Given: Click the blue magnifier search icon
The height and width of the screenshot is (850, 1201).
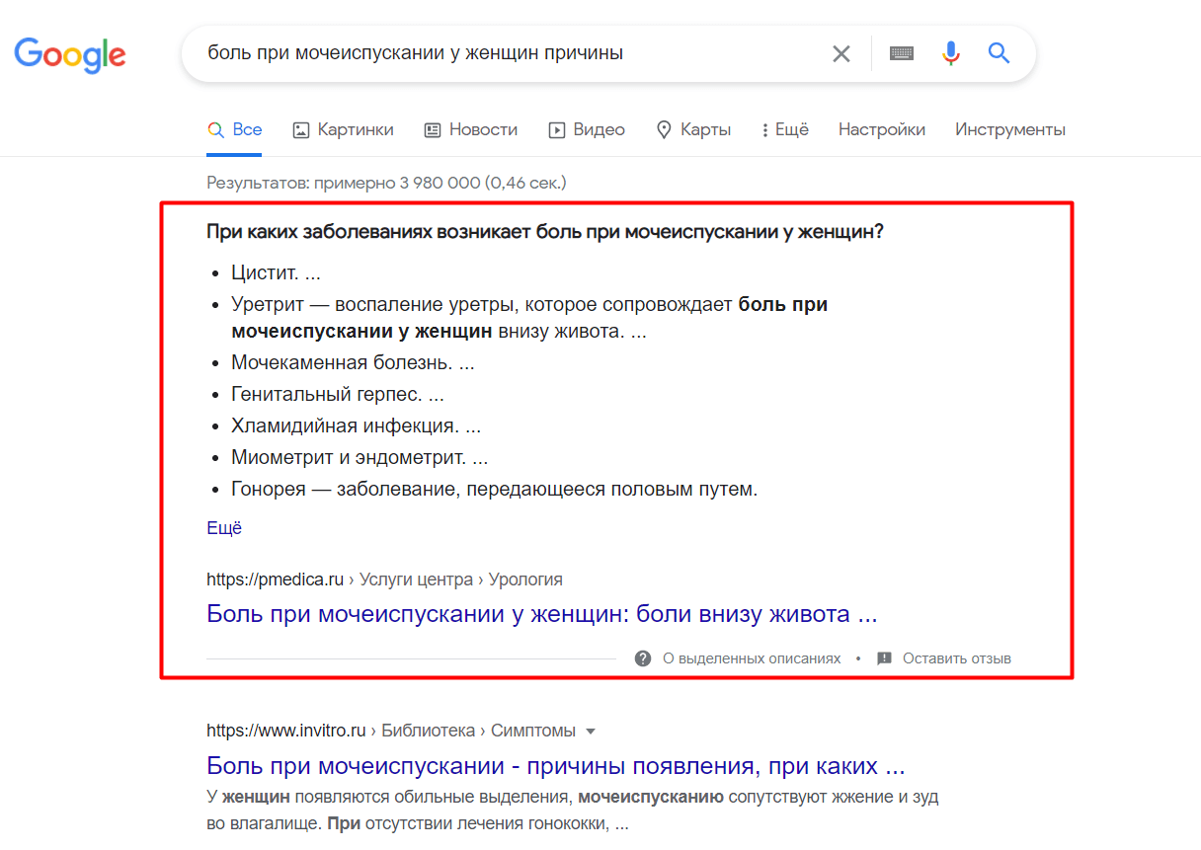Looking at the screenshot, I should coord(1000,53).
